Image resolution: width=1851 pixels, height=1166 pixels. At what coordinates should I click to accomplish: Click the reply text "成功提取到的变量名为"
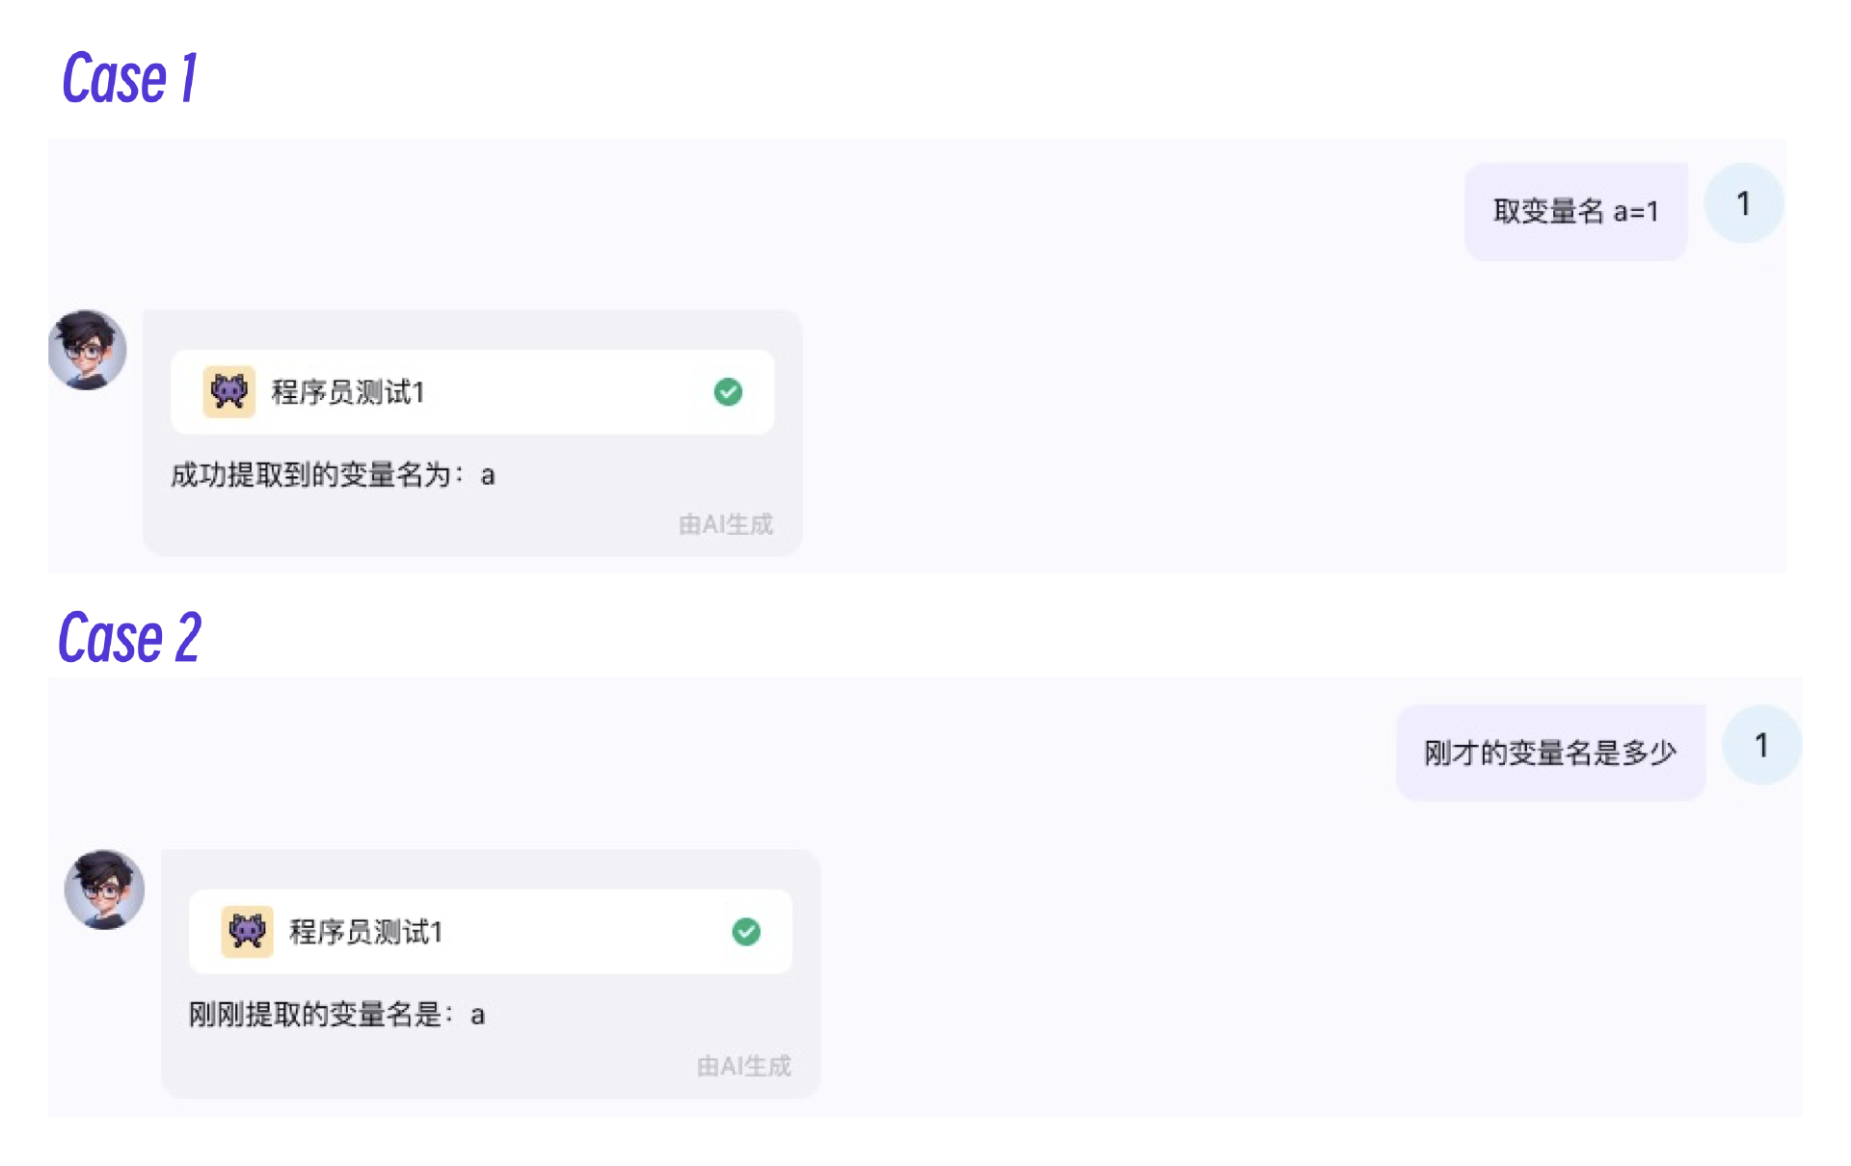(310, 475)
